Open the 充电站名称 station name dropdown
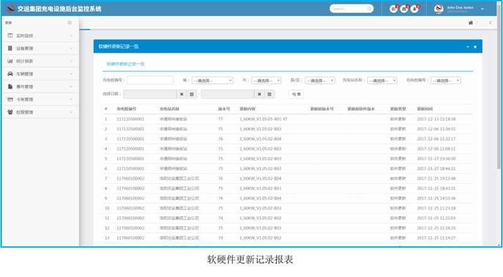This screenshot has height=277, width=503. tap(382, 80)
